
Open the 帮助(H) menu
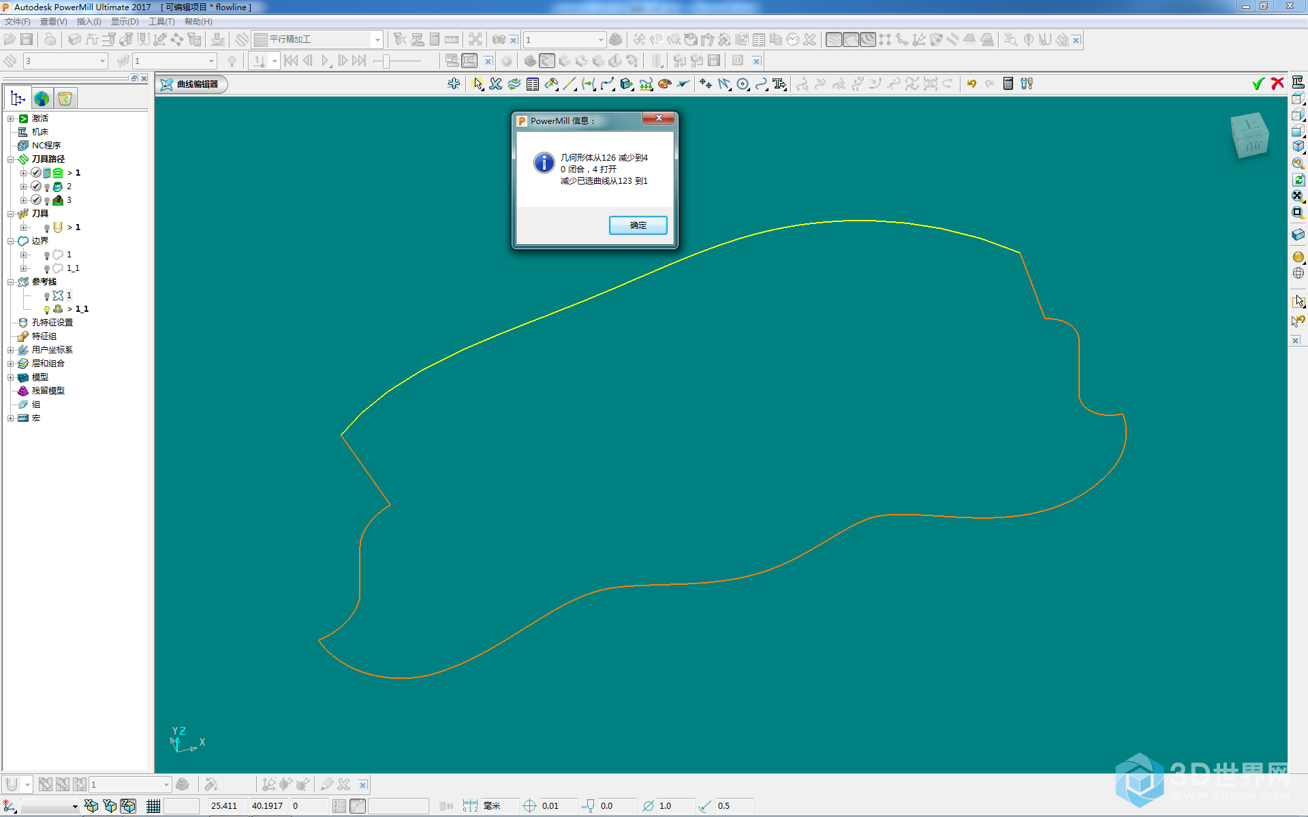pos(198,22)
